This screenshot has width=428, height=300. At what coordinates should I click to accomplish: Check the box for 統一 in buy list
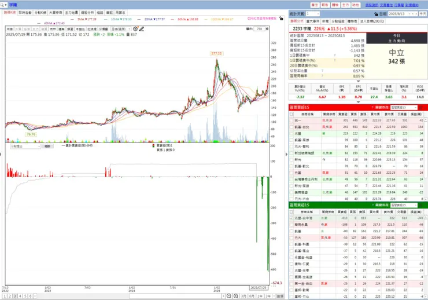coord(292,120)
